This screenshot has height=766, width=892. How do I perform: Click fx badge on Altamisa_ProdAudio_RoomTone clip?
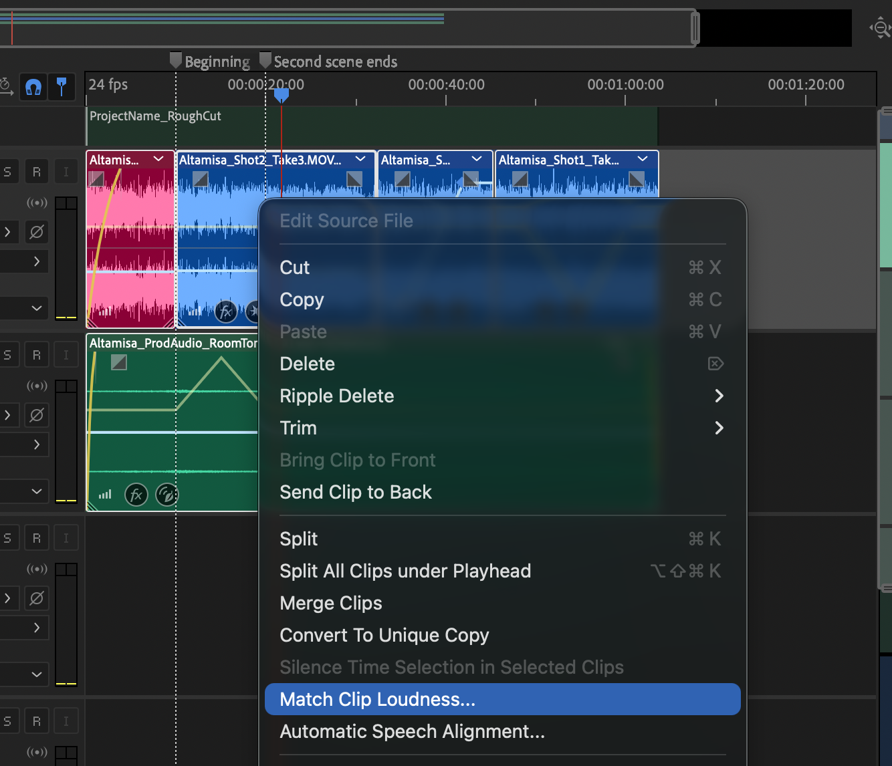pos(136,495)
